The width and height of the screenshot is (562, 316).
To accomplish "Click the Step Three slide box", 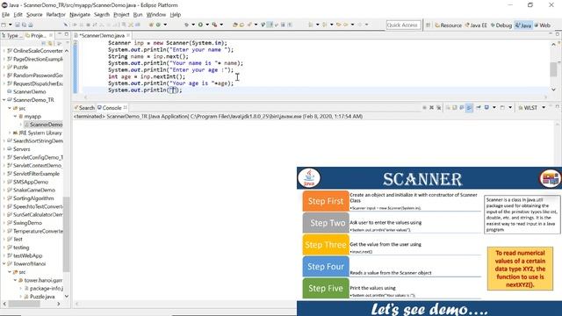I will click(326, 245).
